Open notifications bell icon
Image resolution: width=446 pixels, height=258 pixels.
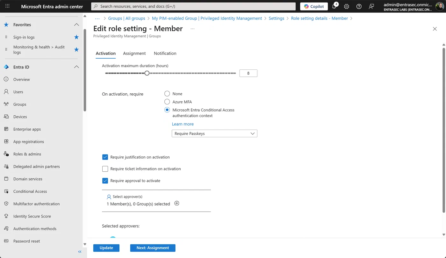tap(334, 6)
